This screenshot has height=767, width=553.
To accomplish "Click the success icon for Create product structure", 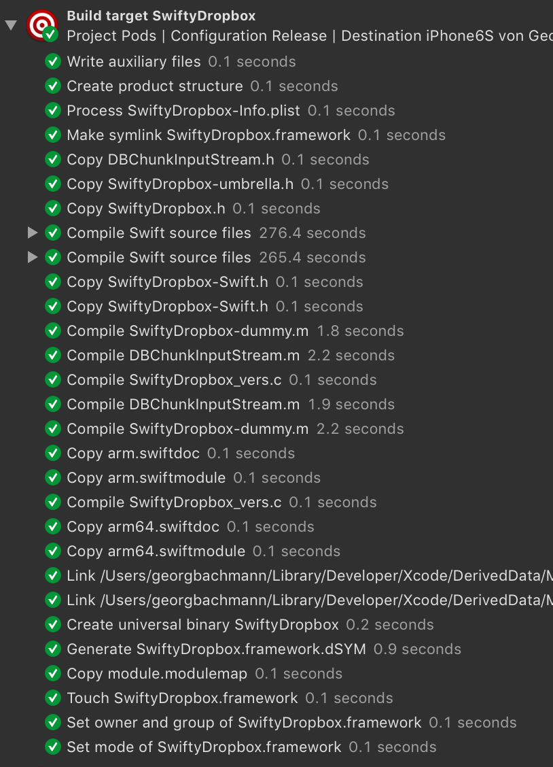I will coord(53,86).
